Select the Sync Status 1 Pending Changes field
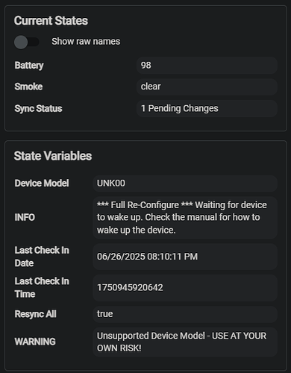Viewport: 291px width, 373px height. 207,108
